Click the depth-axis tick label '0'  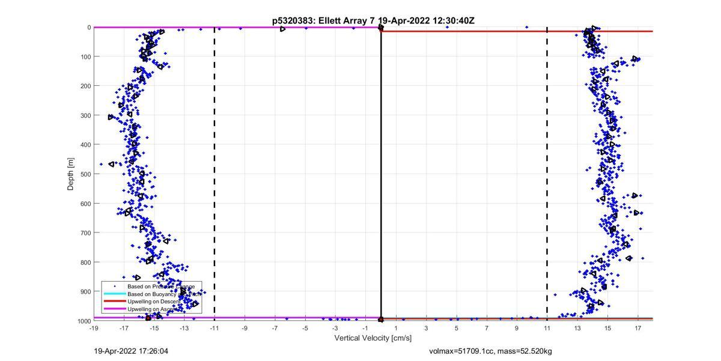[x=89, y=28]
